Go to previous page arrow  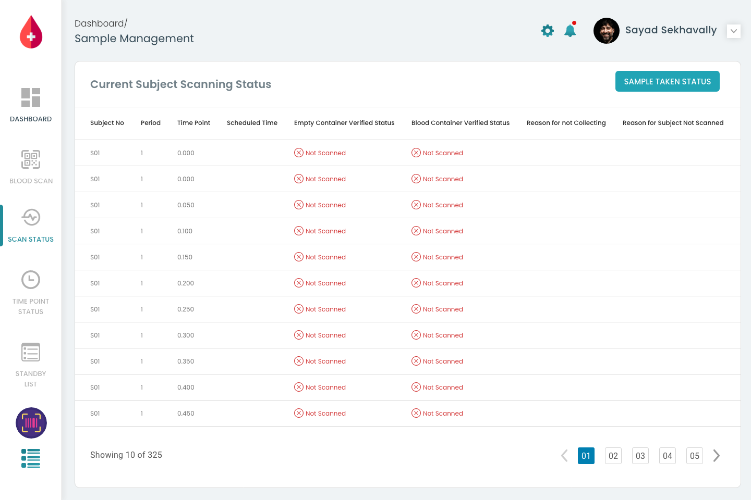coord(564,456)
